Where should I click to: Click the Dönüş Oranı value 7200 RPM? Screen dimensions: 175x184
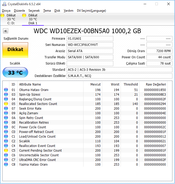(x=159, y=51)
